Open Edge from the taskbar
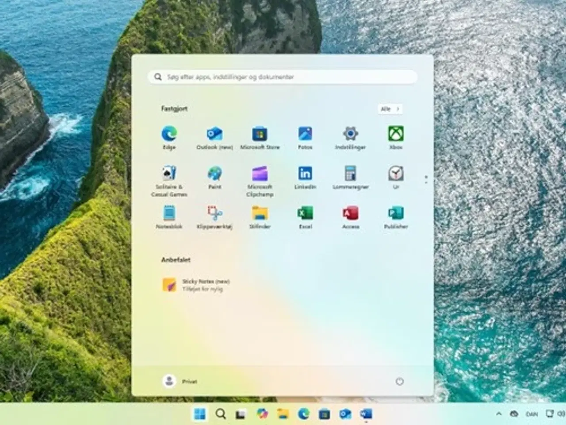Image resolution: width=566 pixels, height=425 pixels. point(303,414)
